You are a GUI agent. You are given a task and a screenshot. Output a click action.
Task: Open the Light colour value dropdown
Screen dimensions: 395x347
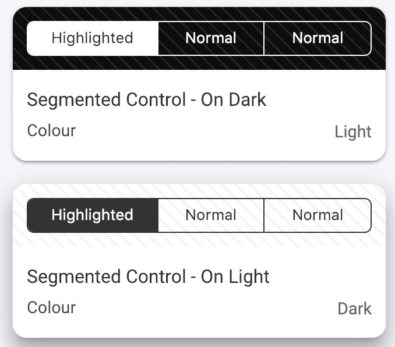tap(352, 132)
